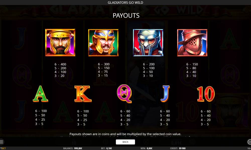Click the blue J card symbol
Viewport: 251px width, 150px height.
pos(165,94)
